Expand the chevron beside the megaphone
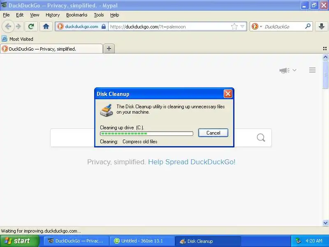 [x=294, y=70]
